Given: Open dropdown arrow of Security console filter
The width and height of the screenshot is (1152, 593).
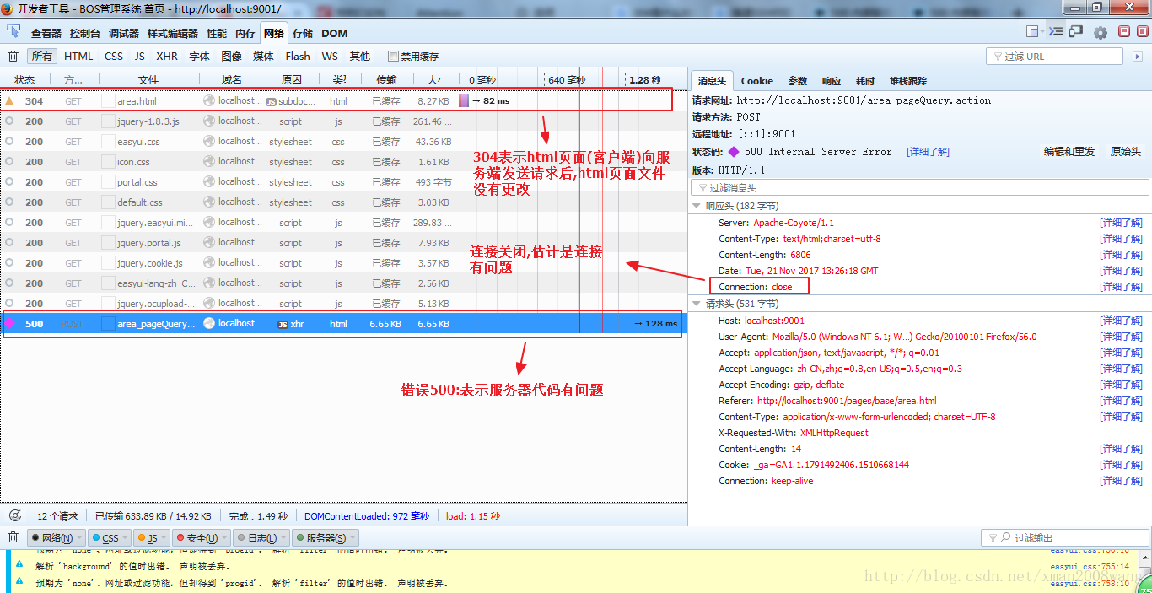Looking at the screenshot, I should click(225, 538).
